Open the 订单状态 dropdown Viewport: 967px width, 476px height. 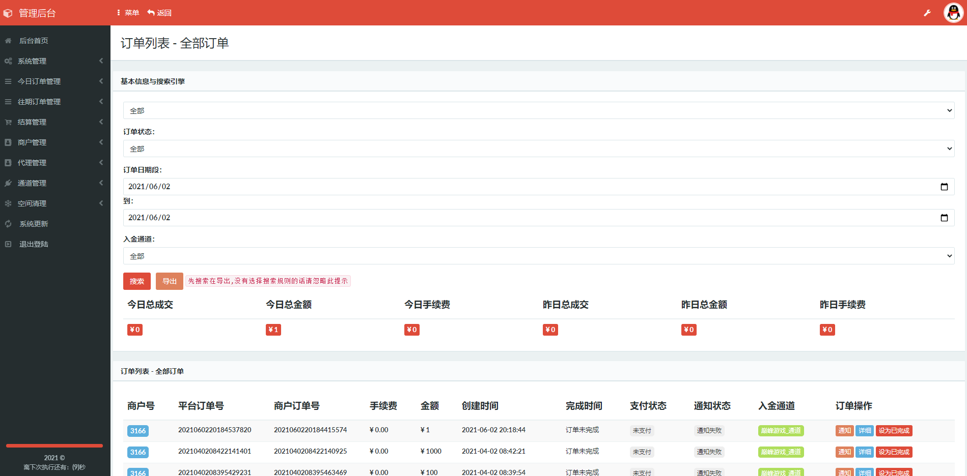point(539,148)
